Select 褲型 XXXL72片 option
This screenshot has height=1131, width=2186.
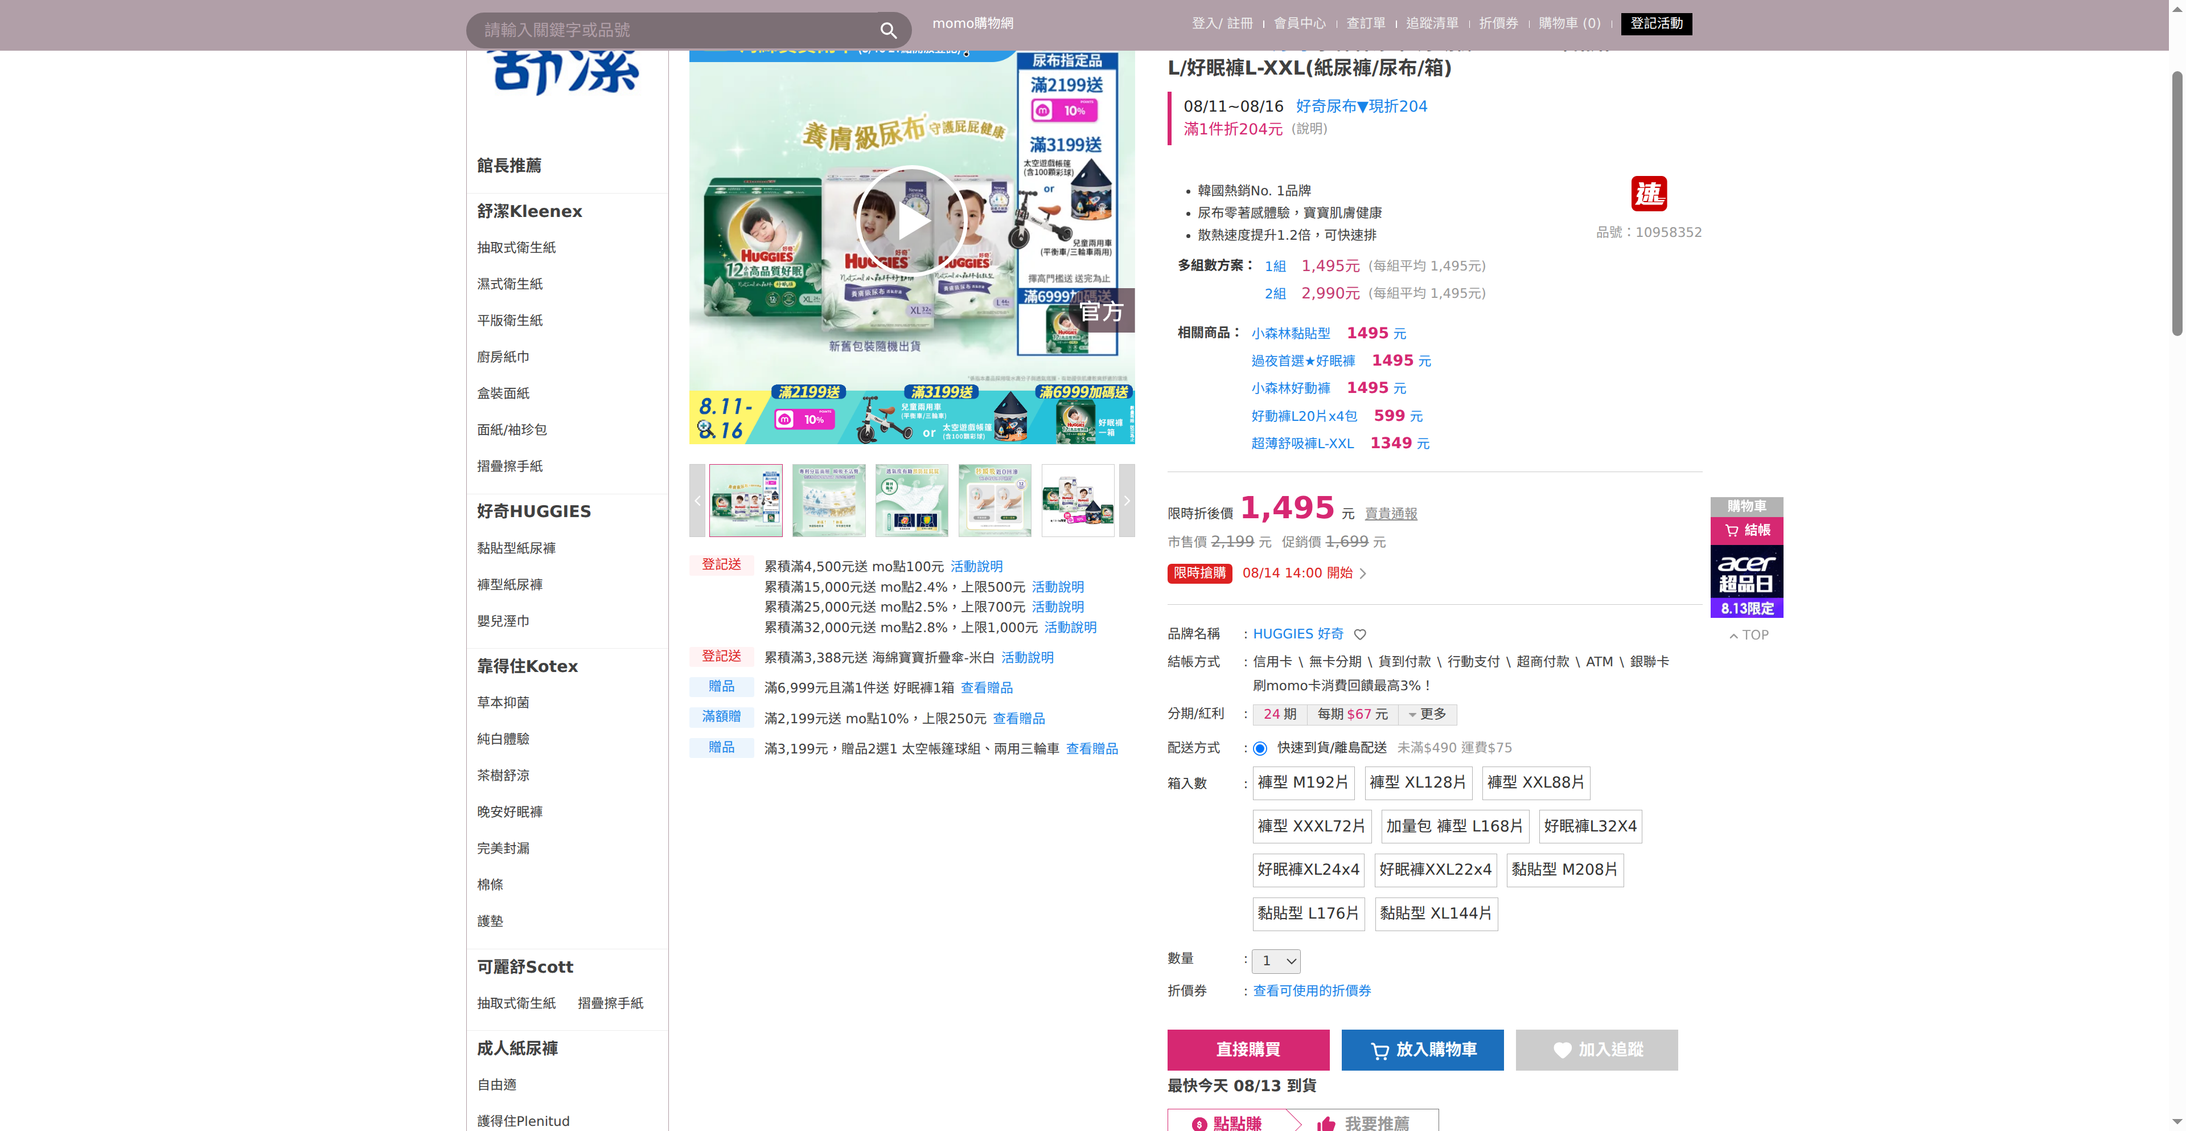click(x=1311, y=826)
